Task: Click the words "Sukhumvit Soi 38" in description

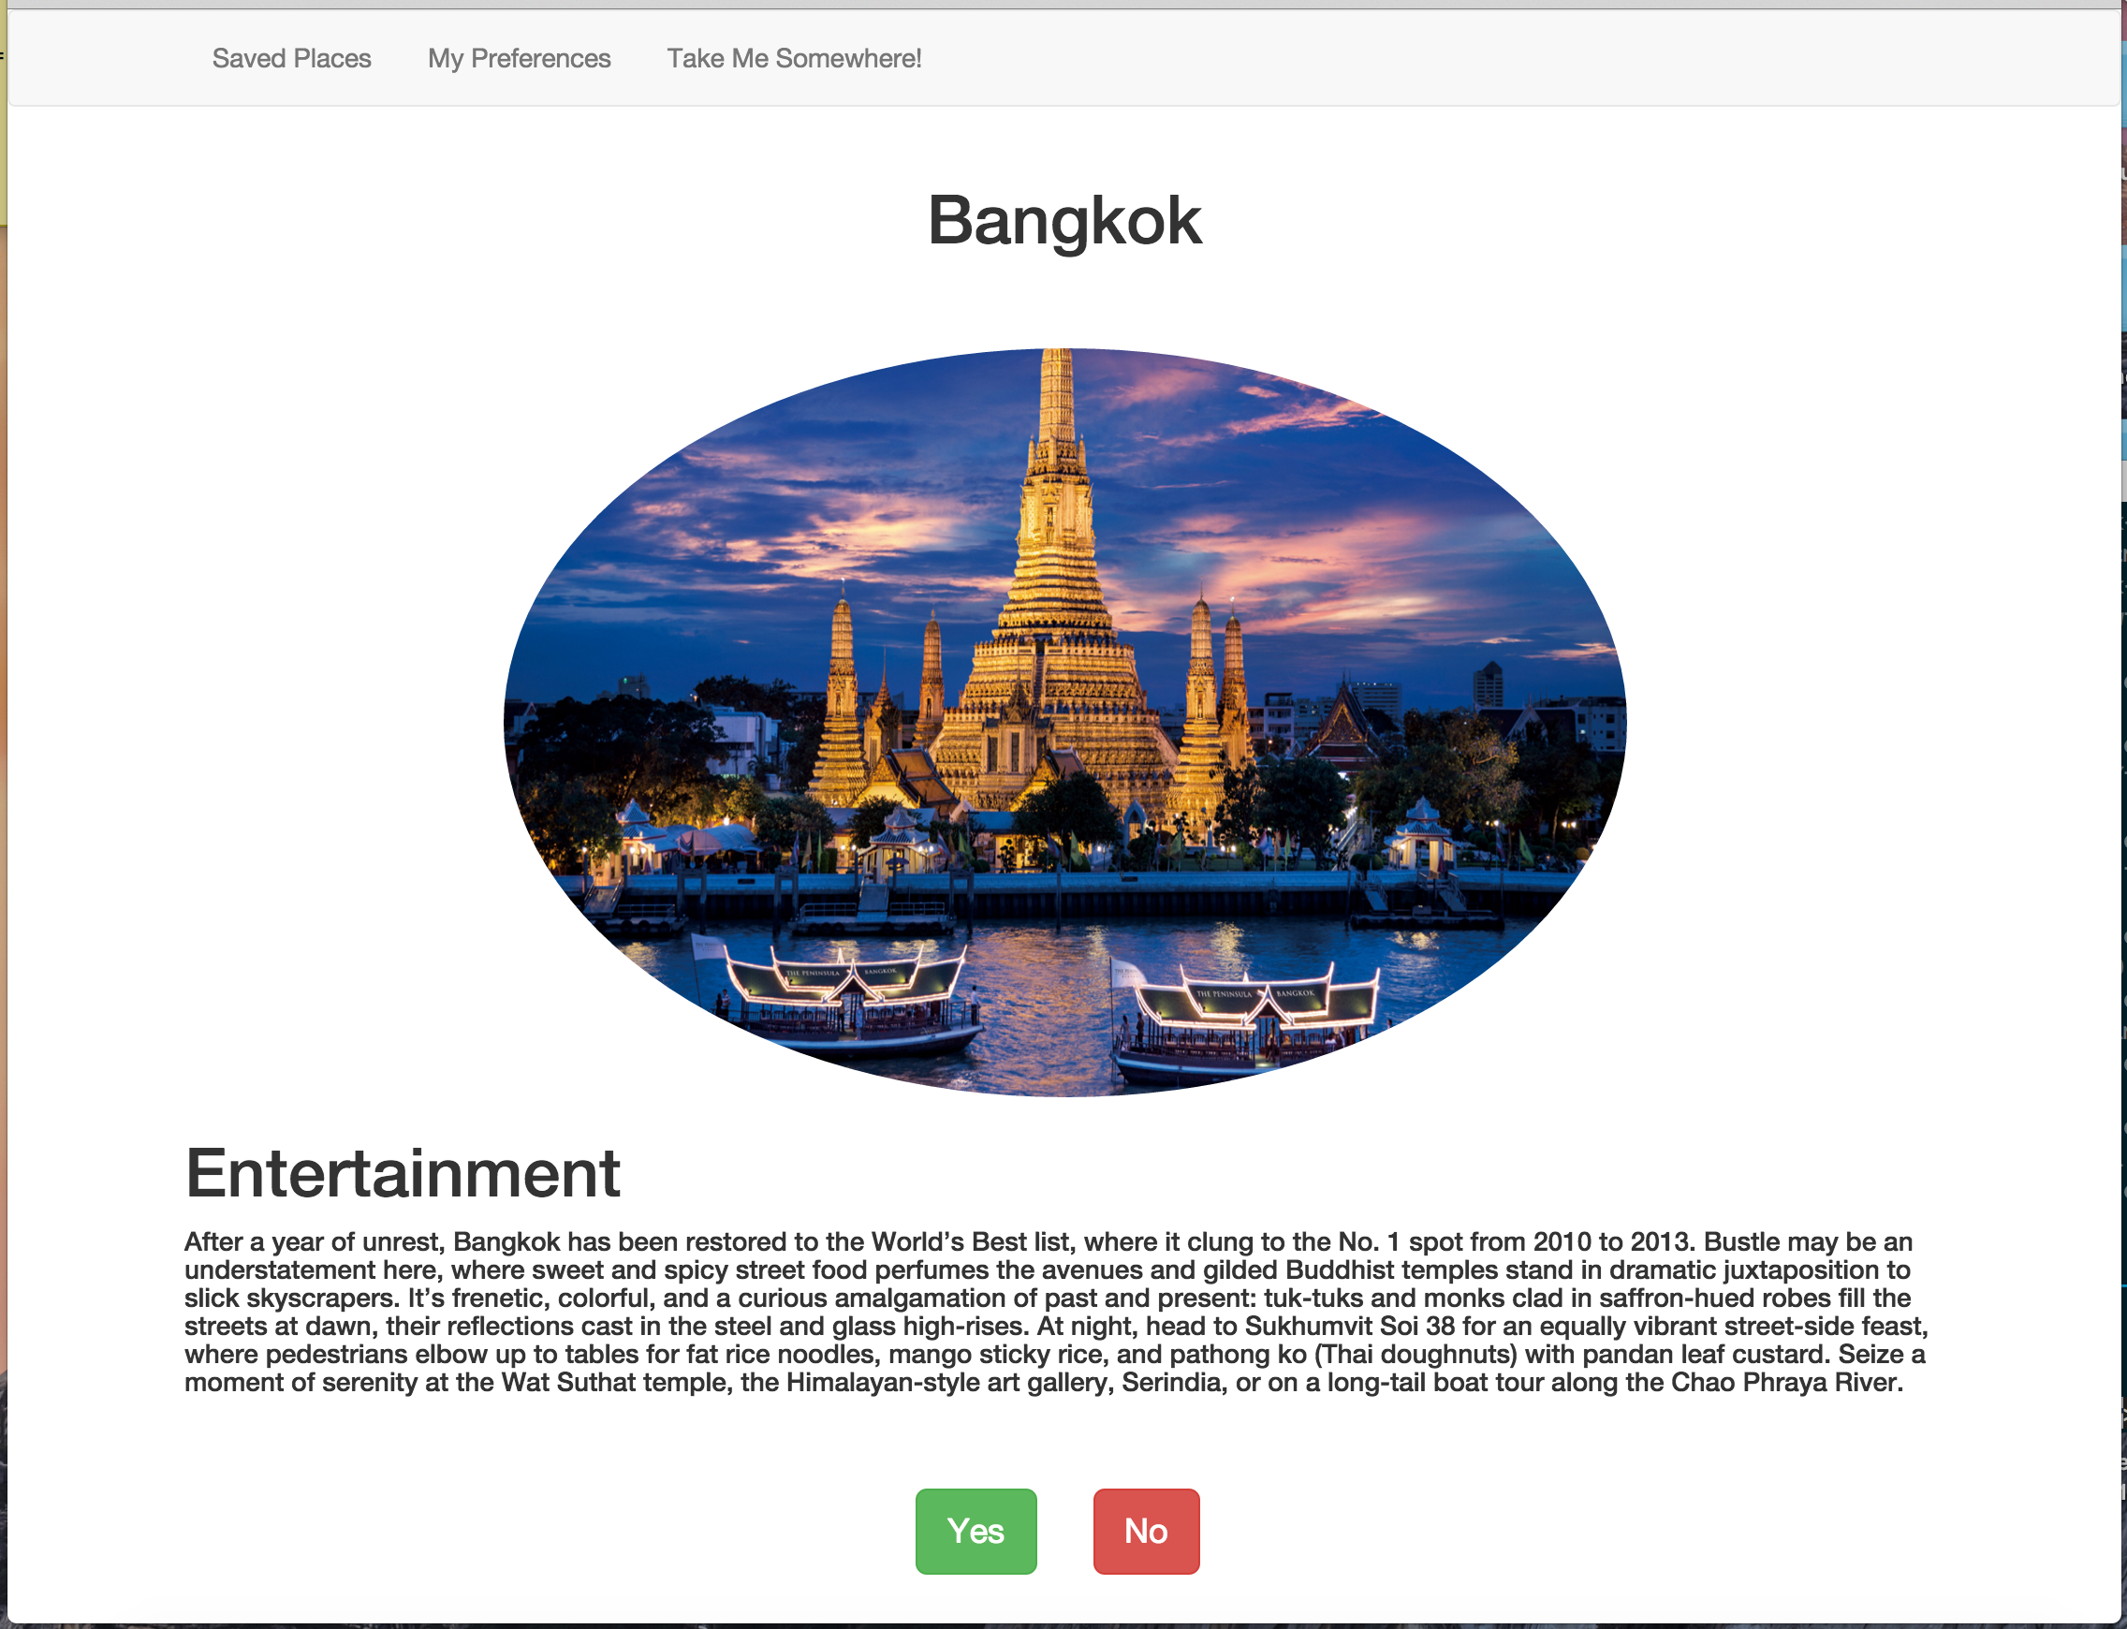Action: click(x=1351, y=1326)
